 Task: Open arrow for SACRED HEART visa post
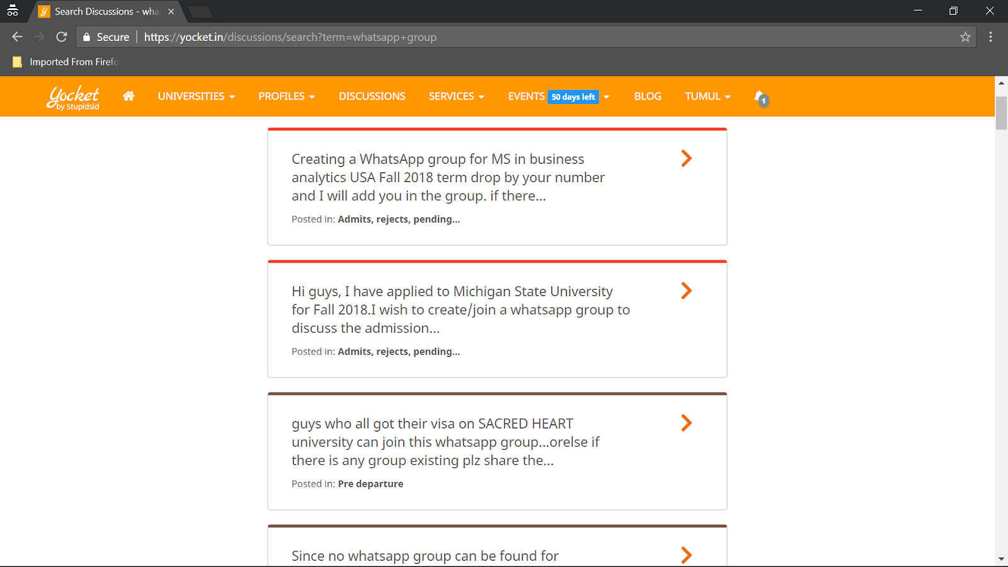686,423
